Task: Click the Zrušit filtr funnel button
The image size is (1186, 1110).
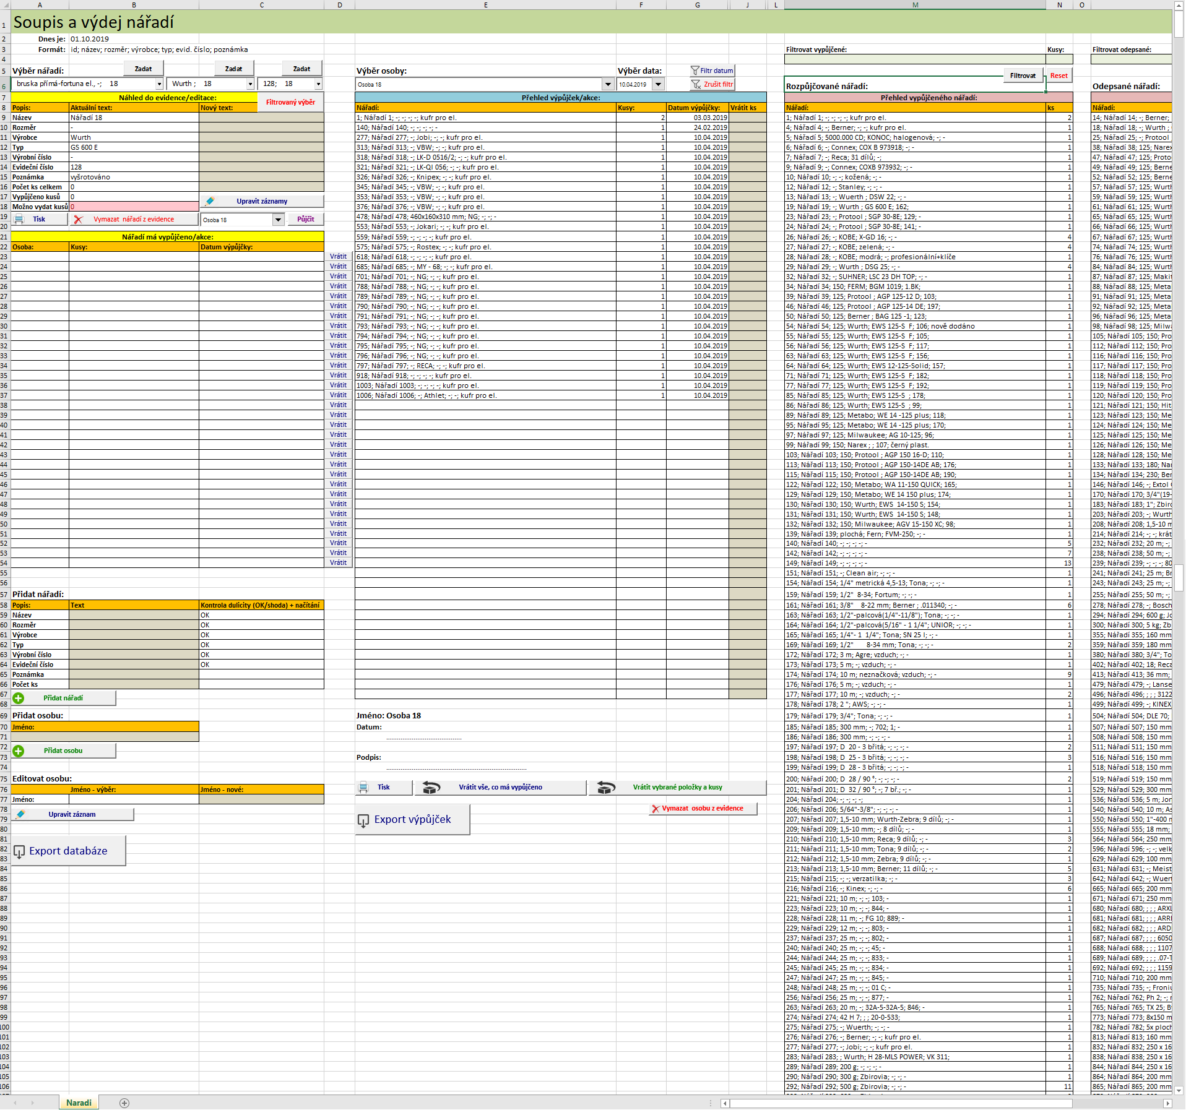Action: [712, 84]
